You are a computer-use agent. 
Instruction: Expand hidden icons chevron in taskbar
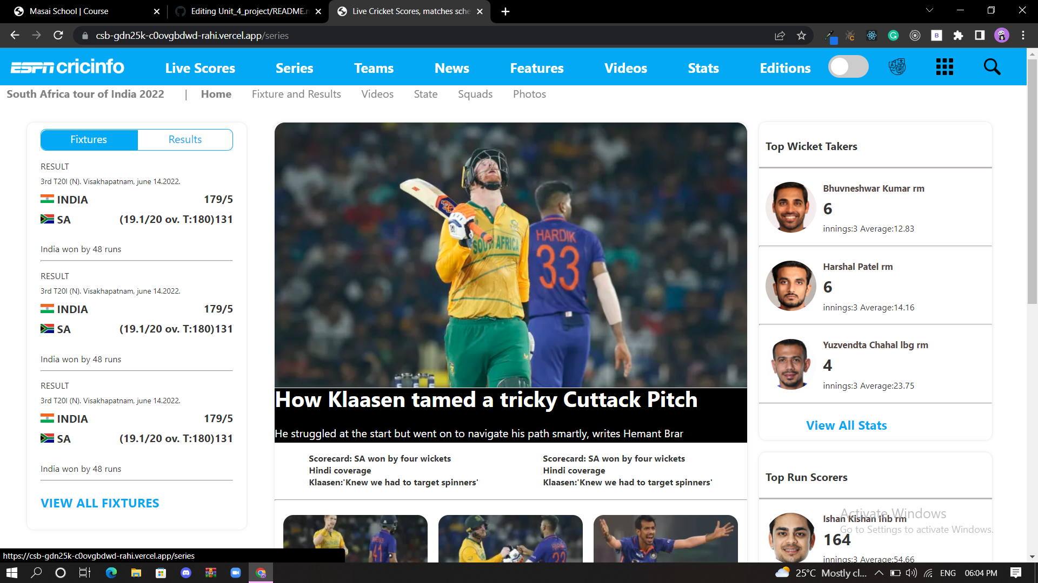(x=879, y=573)
